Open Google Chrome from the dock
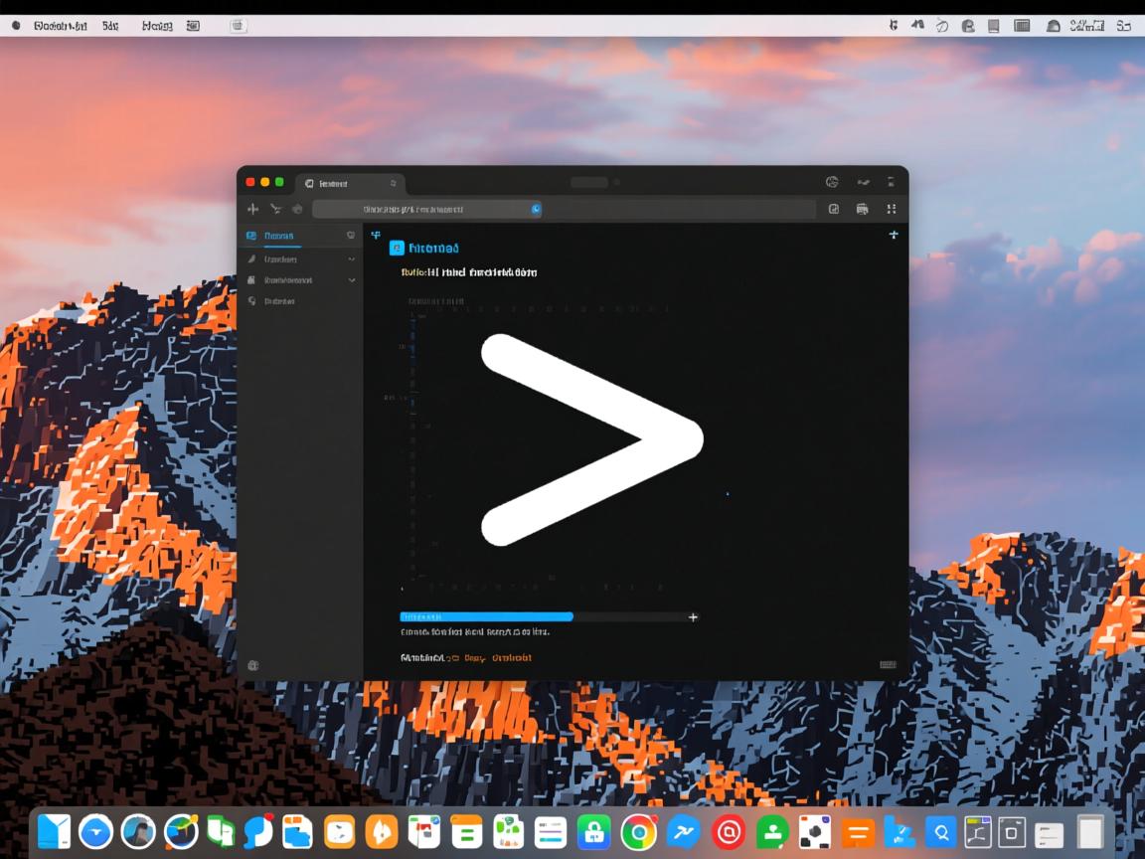The width and height of the screenshot is (1145, 859). coord(639,832)
